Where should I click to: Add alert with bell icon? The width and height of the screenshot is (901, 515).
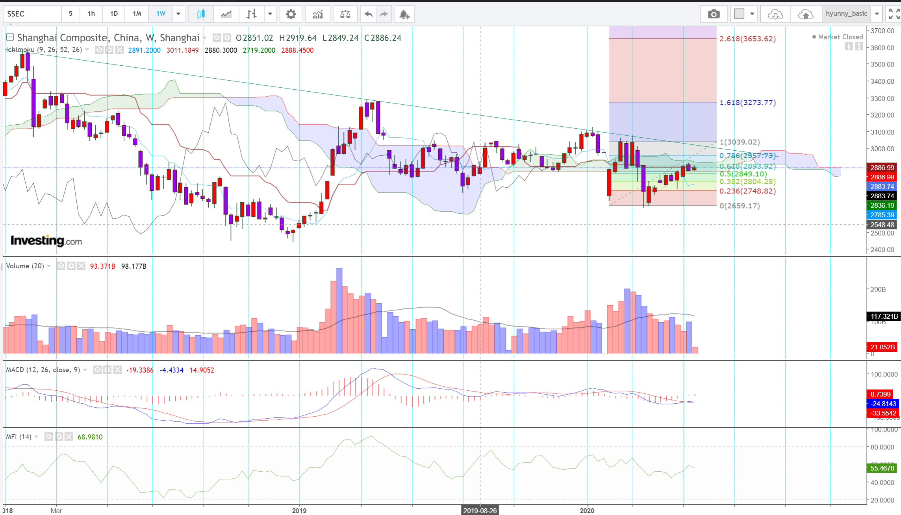[x=404, y=14]
